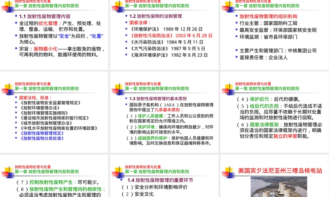Open slide thumbnail listing 国家法规、标准
This screenshot has height=197, width=329.
pyautogui.click(x=54, y=112)
